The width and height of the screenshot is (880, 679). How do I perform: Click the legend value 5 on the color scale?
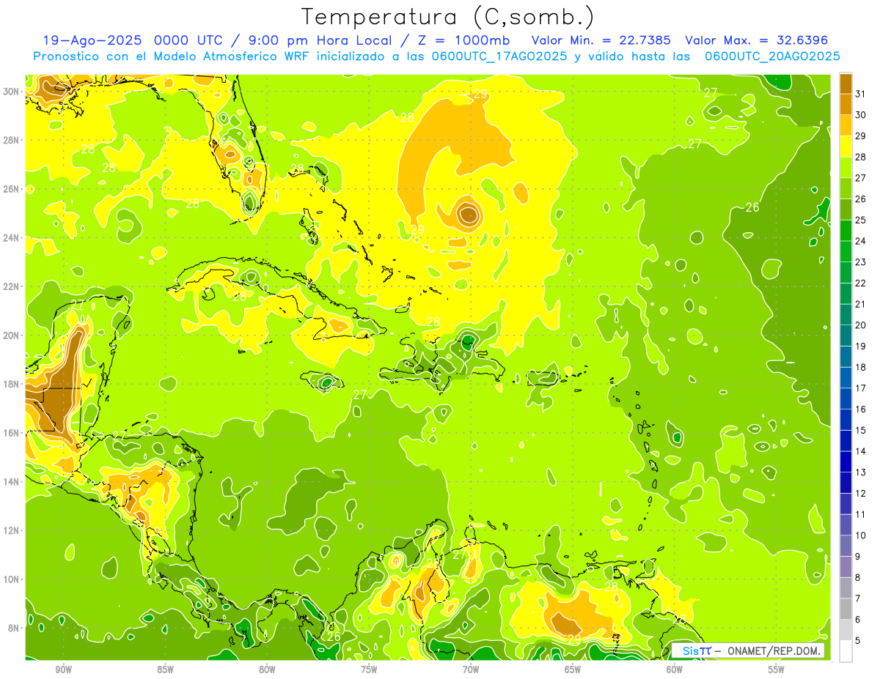pos(857,640)
